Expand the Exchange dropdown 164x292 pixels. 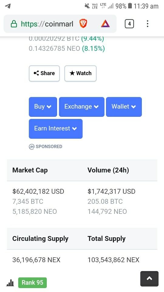coord(82,107)
